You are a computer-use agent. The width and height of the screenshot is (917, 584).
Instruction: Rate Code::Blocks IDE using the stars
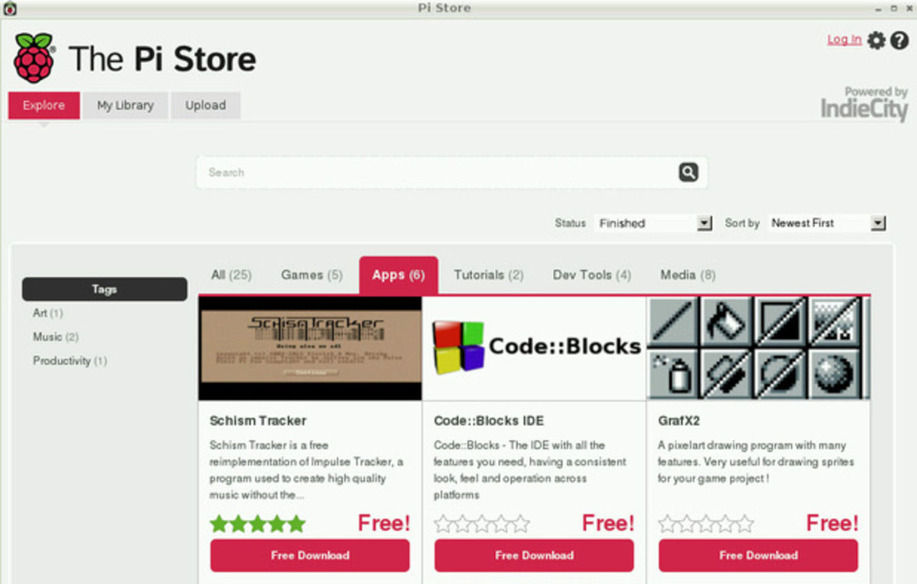pos(481,523)
